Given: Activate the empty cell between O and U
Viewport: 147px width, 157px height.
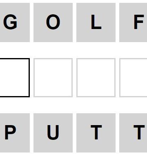Looking at the screenshot, I should coord(53,78).
